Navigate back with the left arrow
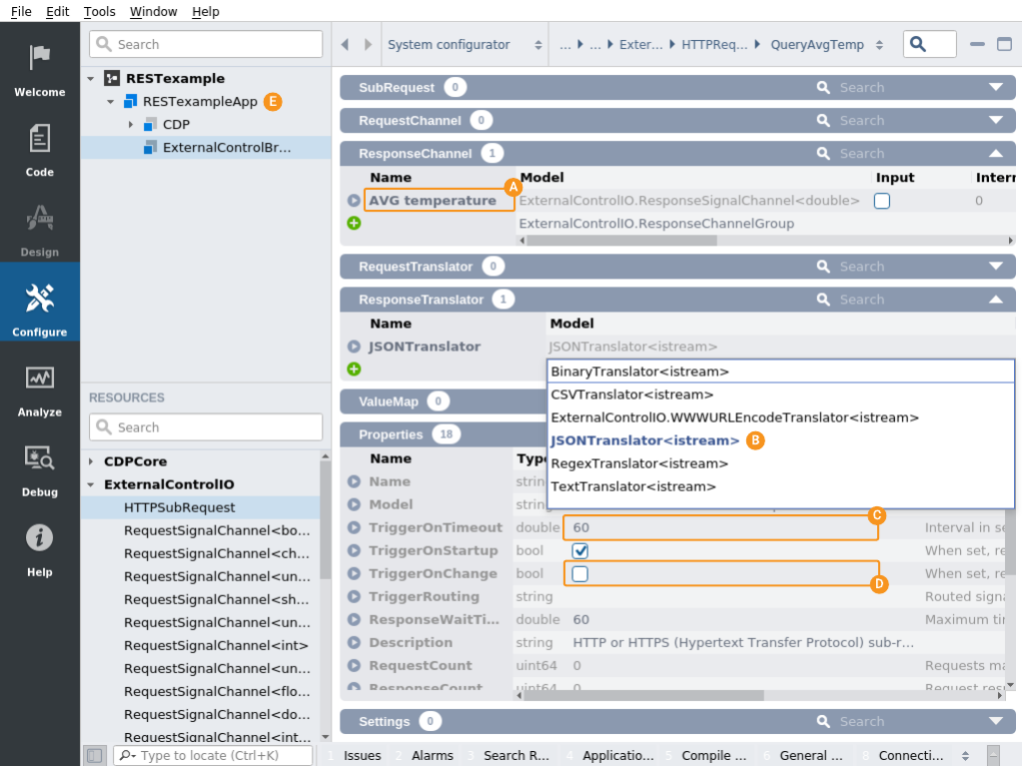Image resolution: width=1022 pixels, height=766 pixels. click(x=345, y=45)
